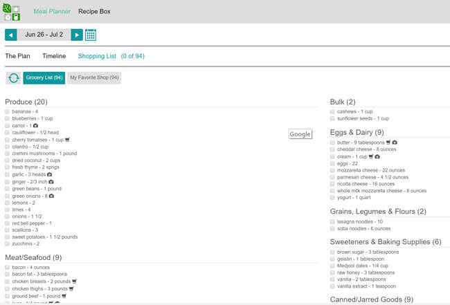Click the cart icon beside chicken breasts

tap(73, 281)
